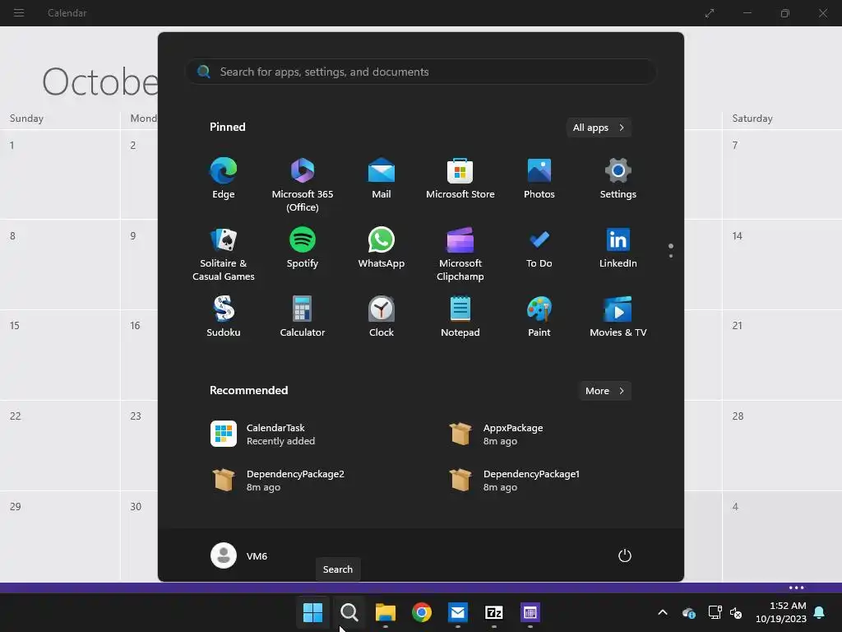Open Edge from the pinned apps
This screenshot has width=842, height=632.
click(x=224, y=179)
